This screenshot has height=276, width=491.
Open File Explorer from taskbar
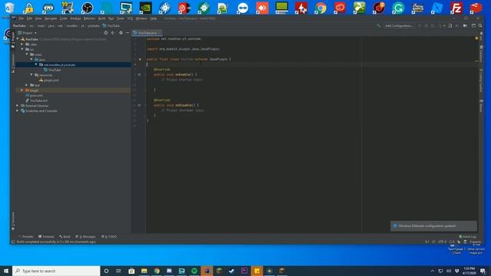(144, 271)
